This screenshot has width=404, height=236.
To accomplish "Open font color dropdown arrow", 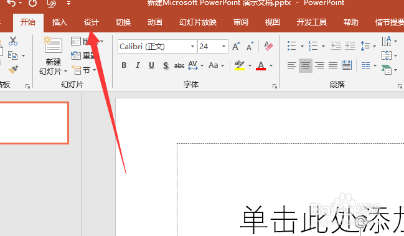I will coord(271,66).
